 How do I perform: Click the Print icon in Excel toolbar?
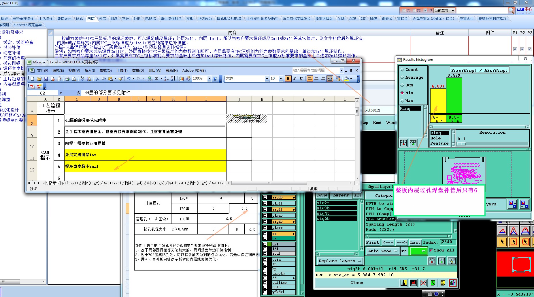[67, 79]
